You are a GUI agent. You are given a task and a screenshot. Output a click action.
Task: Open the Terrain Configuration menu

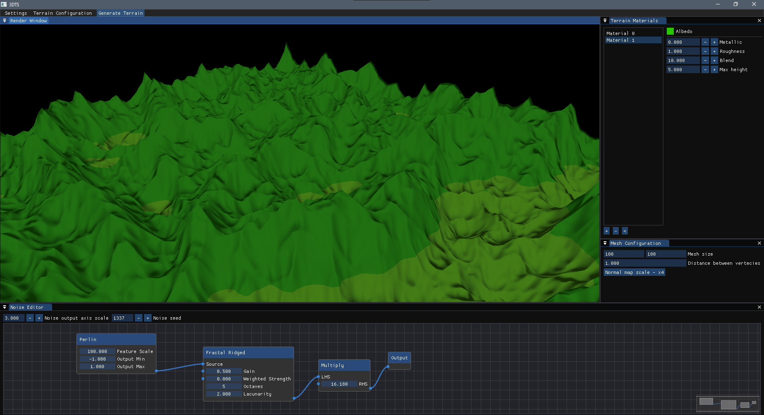tap(62, 13)
